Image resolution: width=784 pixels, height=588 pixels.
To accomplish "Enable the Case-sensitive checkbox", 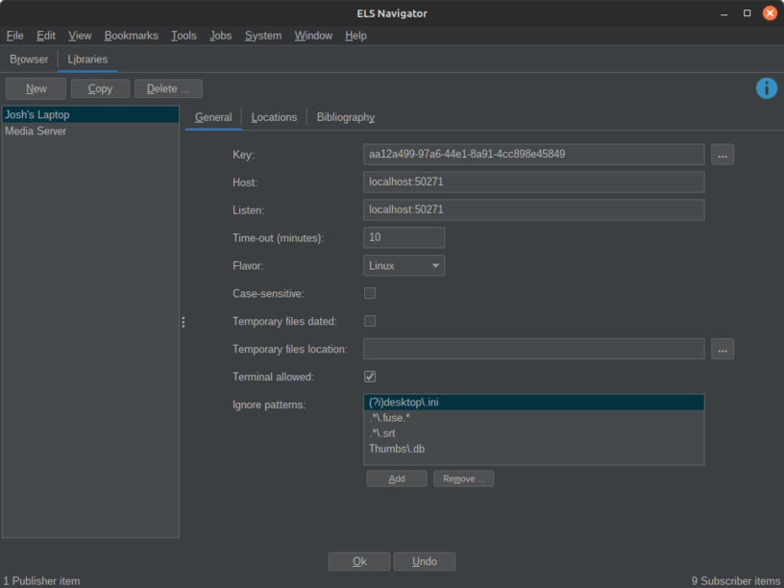I will point(370,293).
